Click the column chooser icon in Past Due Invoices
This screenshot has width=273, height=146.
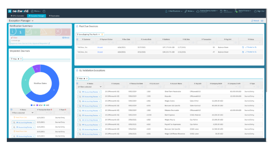click(x=77, y=40)
